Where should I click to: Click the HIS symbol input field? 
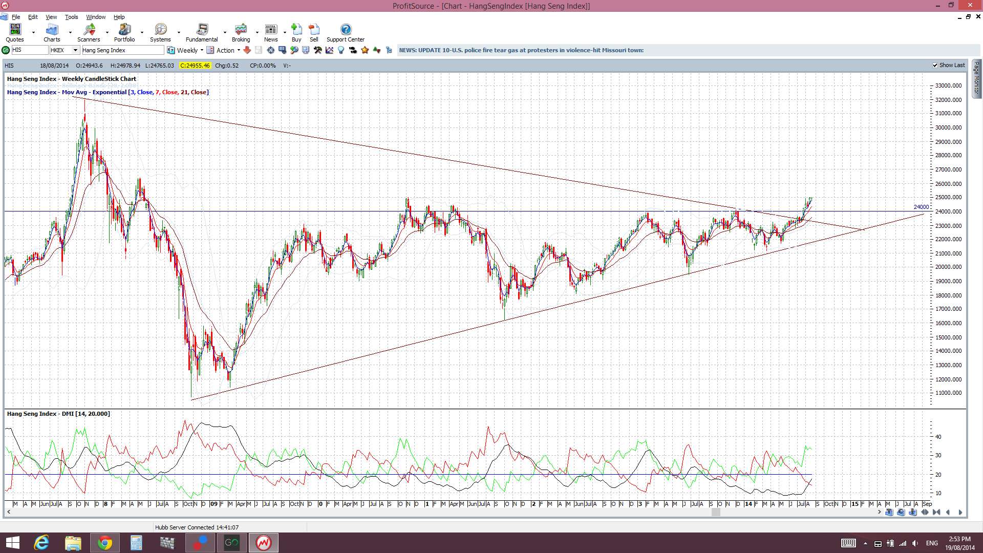[x=30, y=50]
